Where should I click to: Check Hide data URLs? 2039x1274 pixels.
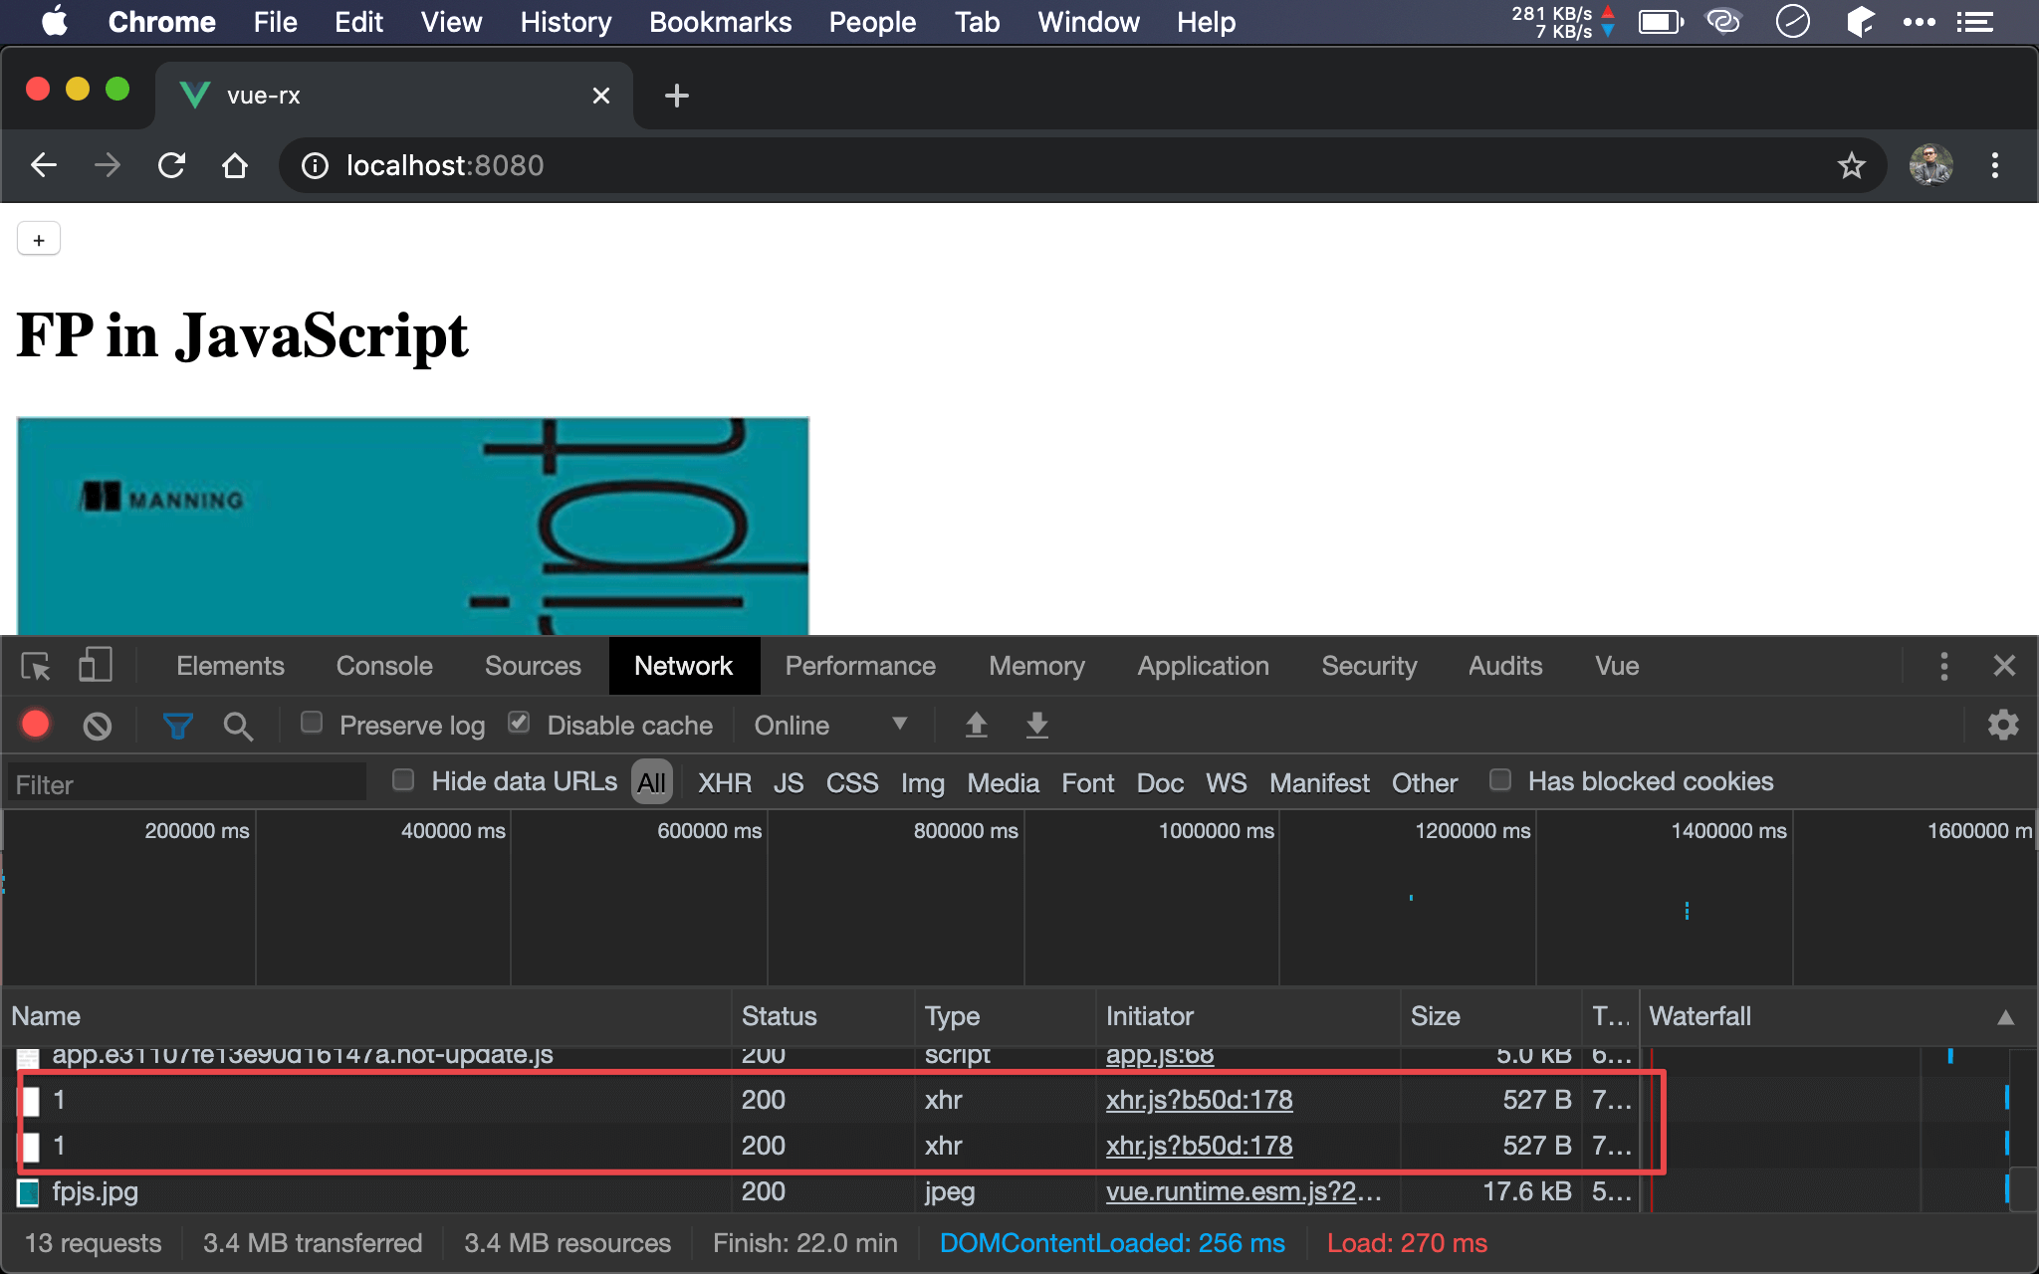point(403,779)
